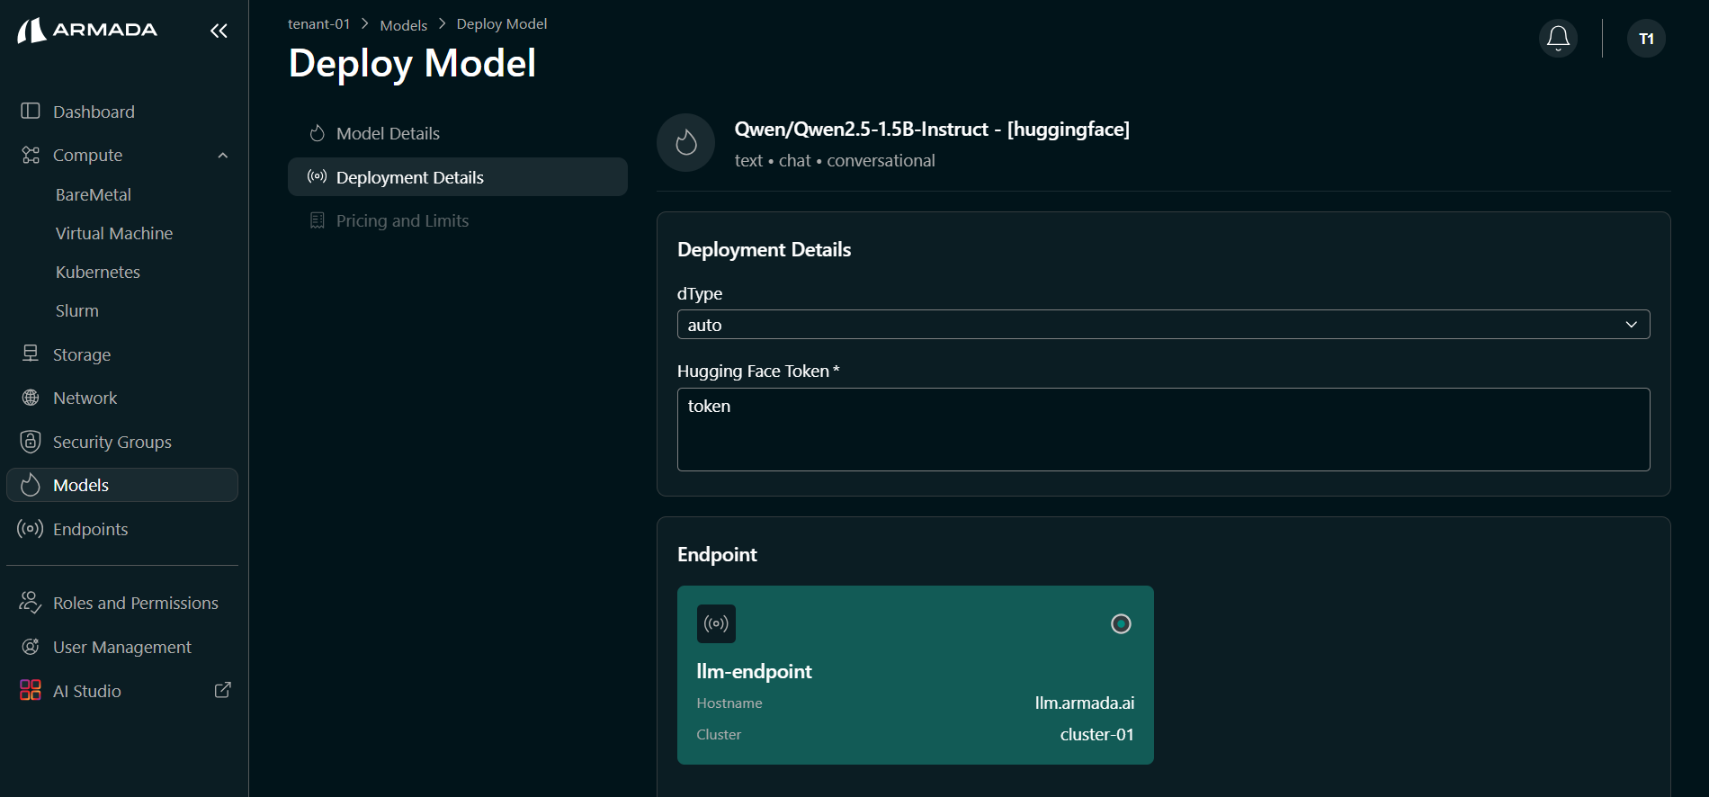Screen dimensions: 1709x797
Task: Collapse the sidebar with double chevron
Action: tap(219, 31)
